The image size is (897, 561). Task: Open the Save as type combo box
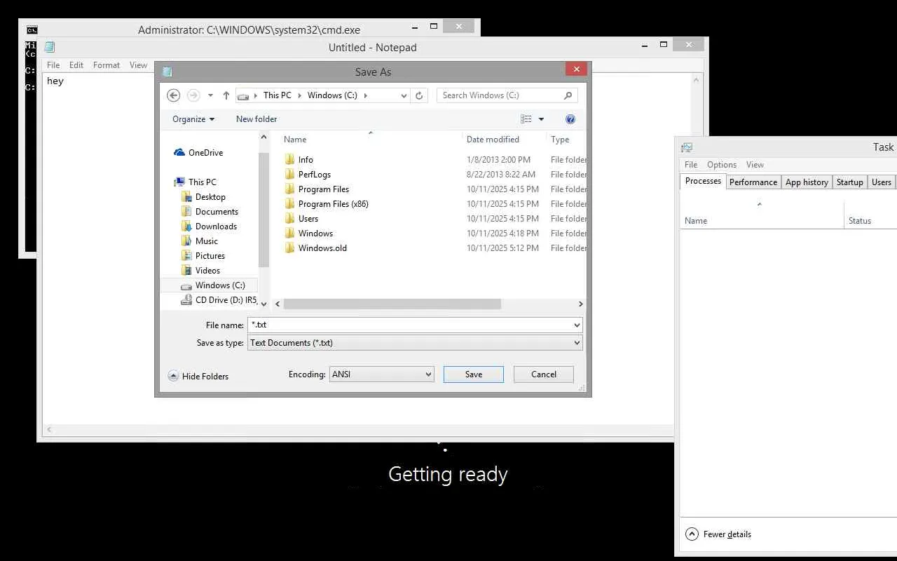click(415, 343)
